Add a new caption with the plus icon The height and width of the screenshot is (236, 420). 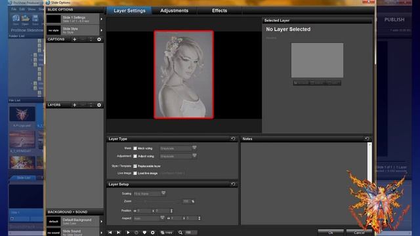tap(74, 39)
